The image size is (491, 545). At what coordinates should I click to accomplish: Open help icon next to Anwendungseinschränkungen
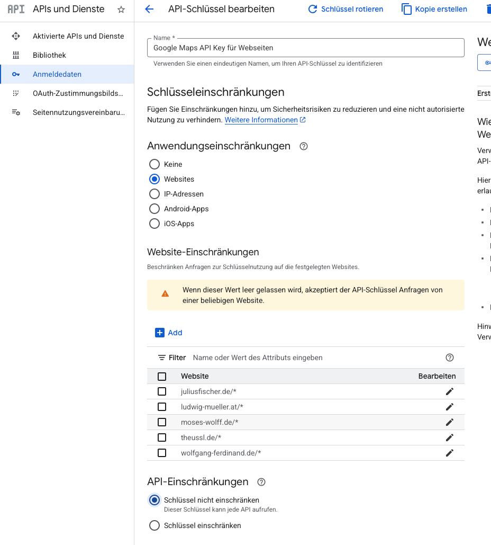(x=304, y=146)
